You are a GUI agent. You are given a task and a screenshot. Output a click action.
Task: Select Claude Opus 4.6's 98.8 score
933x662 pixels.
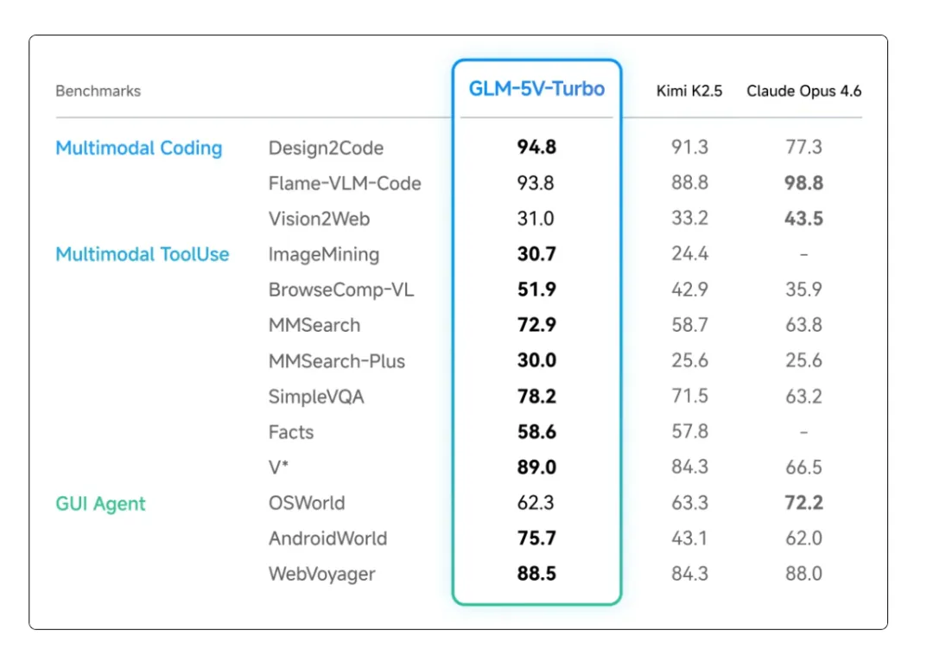click(x=803, y=183)
